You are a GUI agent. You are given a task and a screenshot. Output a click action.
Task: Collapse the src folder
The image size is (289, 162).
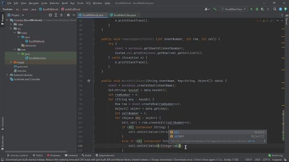(11, 28)
